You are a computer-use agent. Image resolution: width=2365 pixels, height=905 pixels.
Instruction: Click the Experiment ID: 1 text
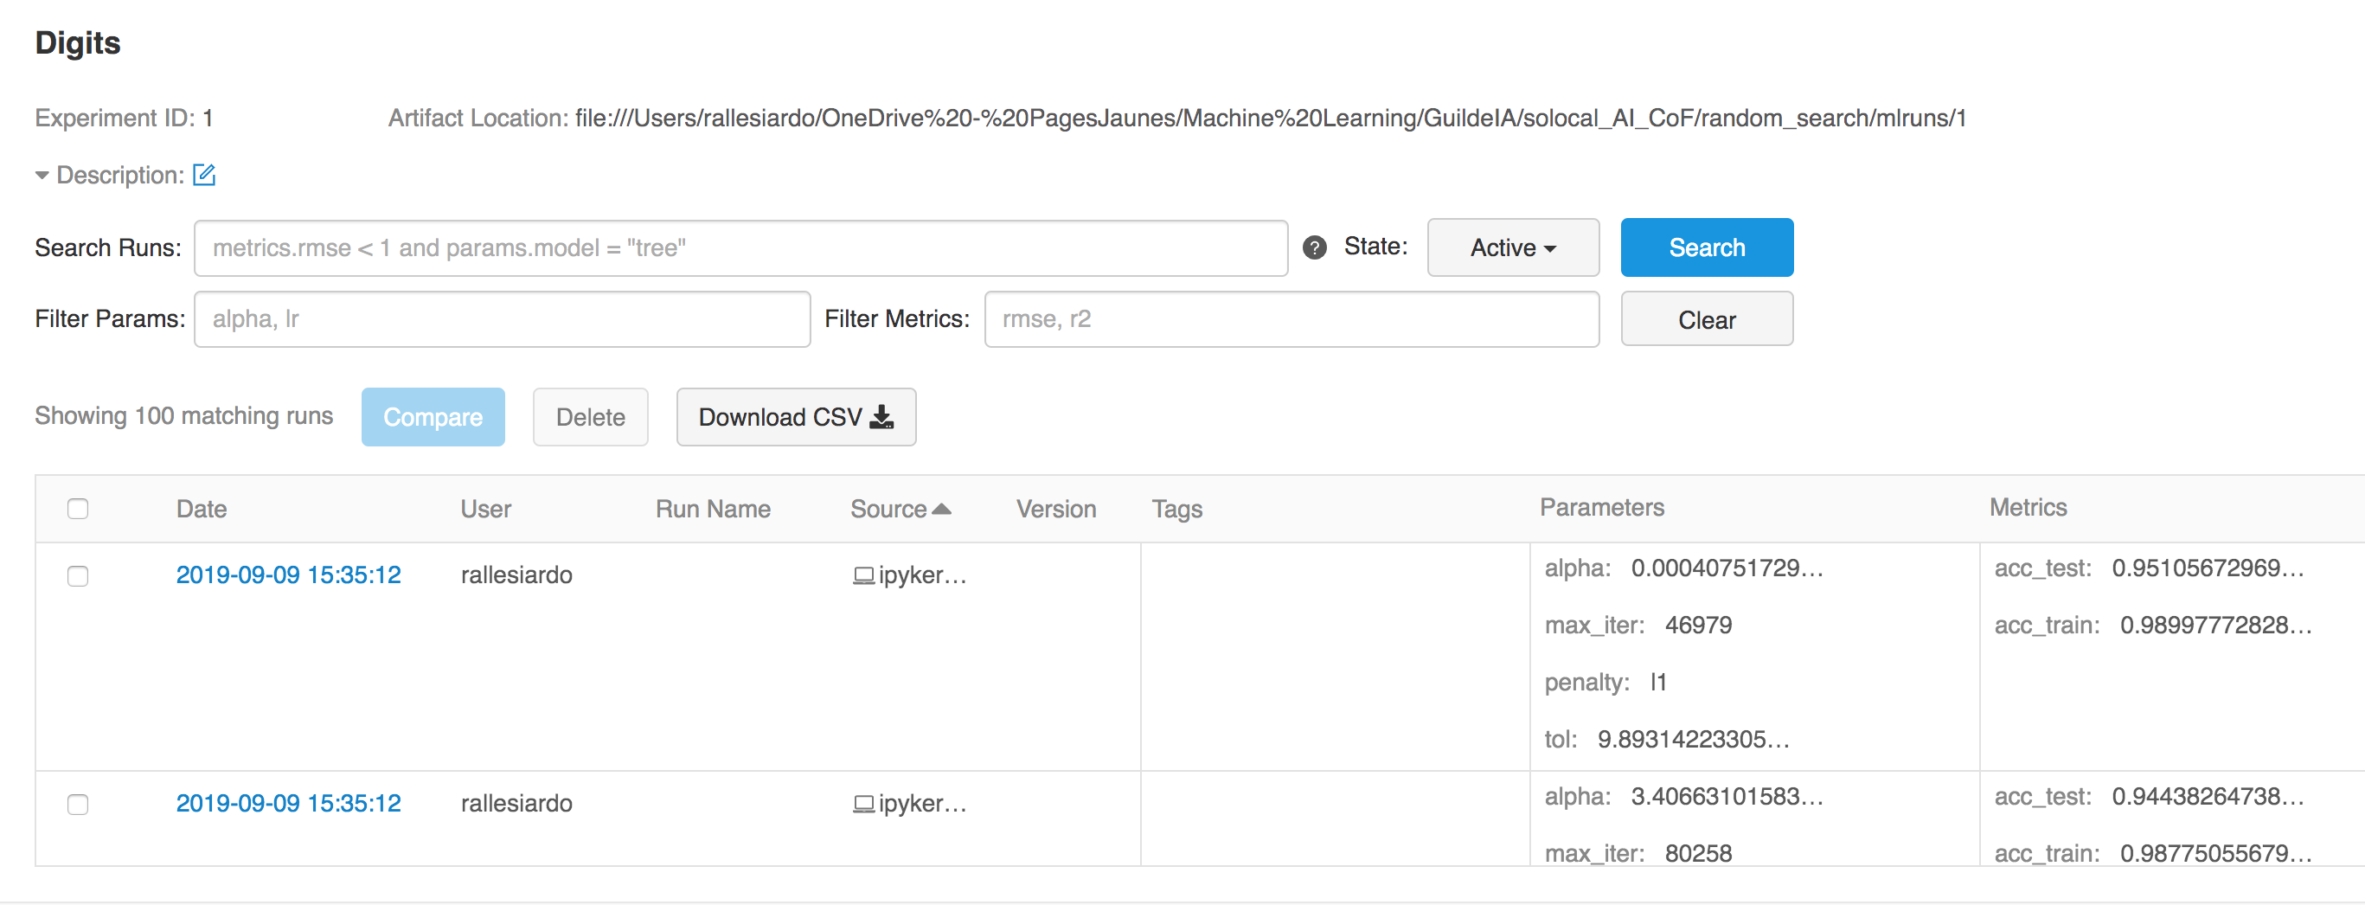tap(124, 119)
